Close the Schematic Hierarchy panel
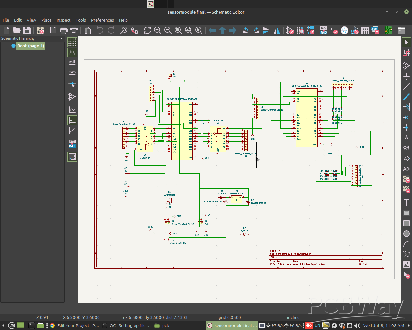Image resolution: width=412 pixels, height=330 pixels. click(x=61, y=38)
